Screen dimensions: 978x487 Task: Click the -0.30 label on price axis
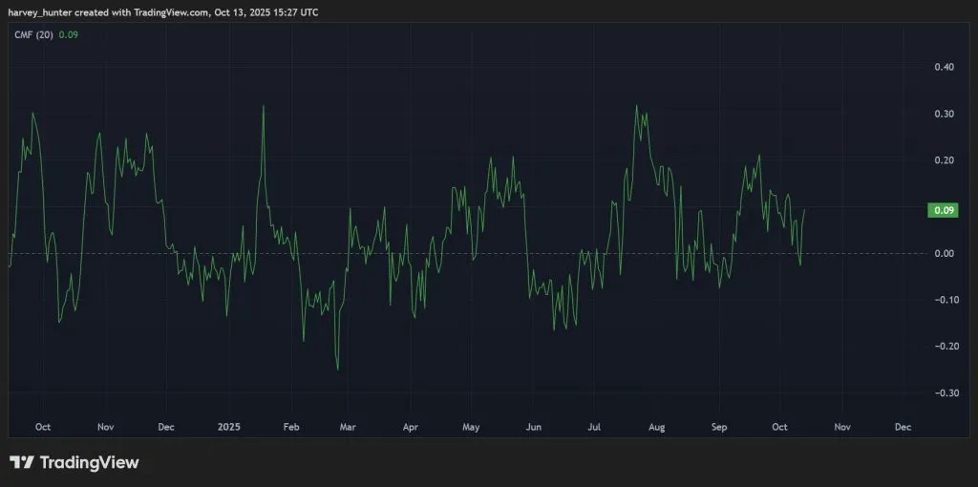[x=943, y=393]
